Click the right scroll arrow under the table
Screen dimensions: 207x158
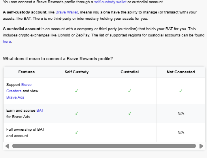pos(201,146)
